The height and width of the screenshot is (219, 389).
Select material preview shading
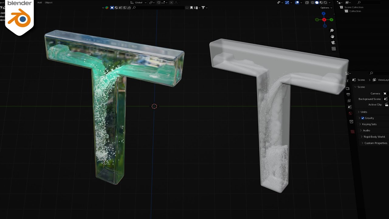tap(321, 2)
